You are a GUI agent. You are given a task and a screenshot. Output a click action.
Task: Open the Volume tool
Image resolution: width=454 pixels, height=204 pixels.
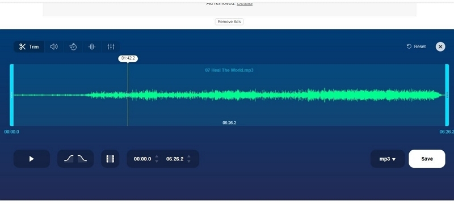[54, 46]
